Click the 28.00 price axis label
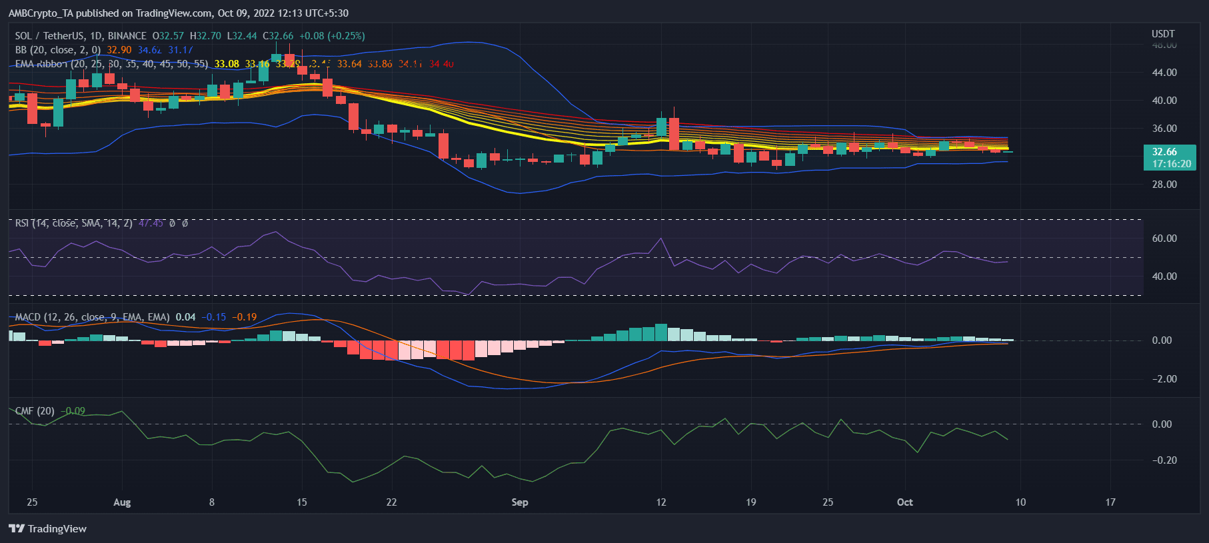1209x543 pixels. coord(1164,185)
